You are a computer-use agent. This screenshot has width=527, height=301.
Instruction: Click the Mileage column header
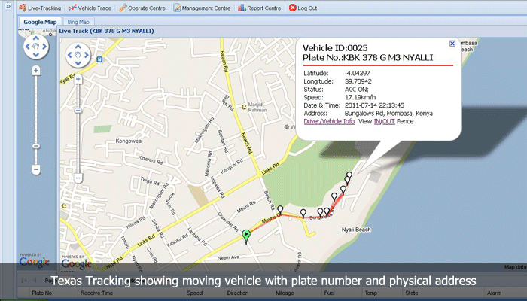click(x=285, y=293)
